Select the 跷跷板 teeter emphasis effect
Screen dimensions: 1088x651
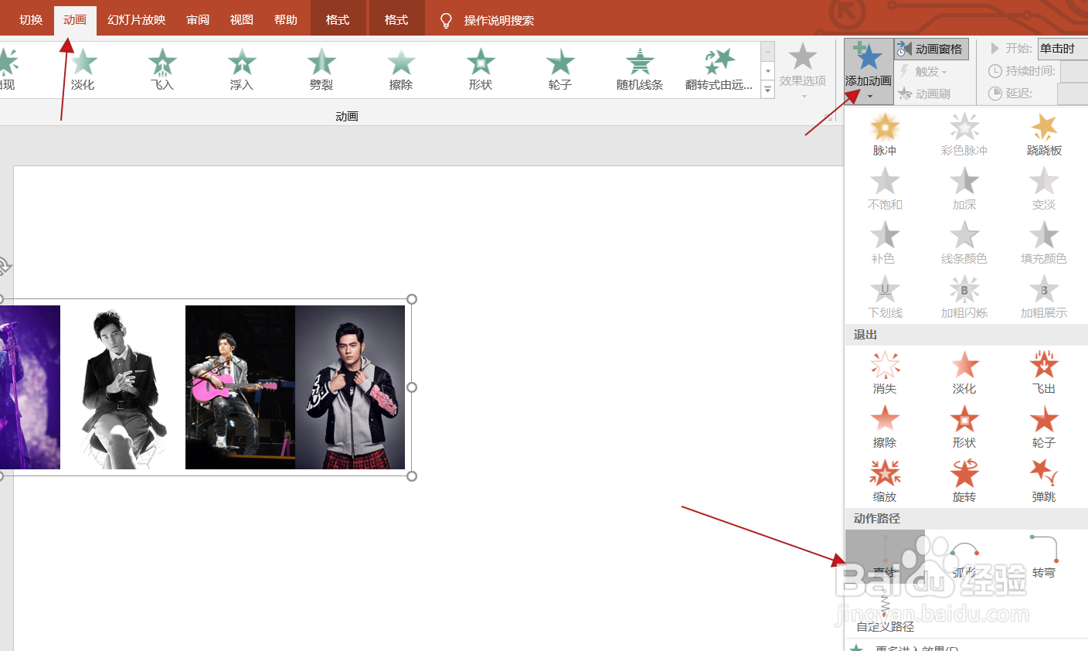1044,135
